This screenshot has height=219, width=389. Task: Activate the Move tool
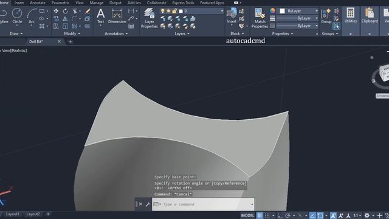[x=56, y=11]
